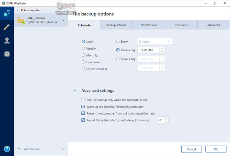
Task: Switch to the Backup scheme tab
Action: coord(116,25)
